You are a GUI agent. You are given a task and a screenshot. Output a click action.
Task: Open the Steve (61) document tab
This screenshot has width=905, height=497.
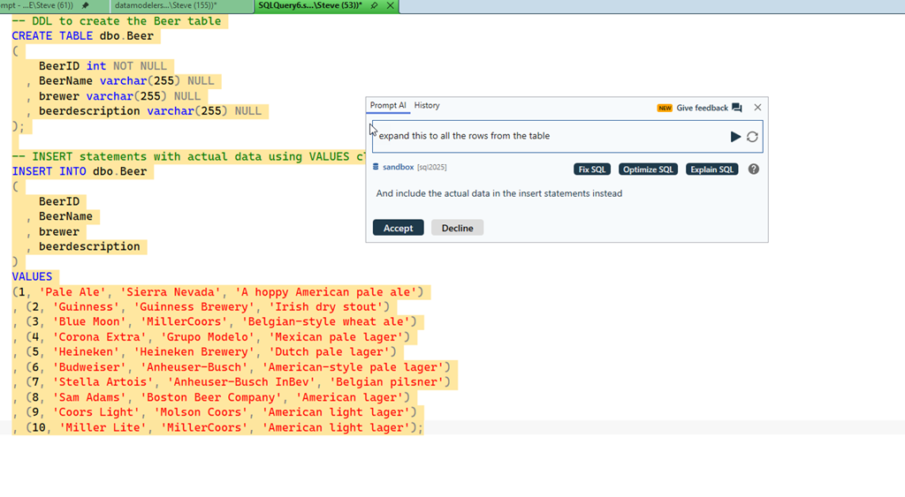tap(37, 6)
